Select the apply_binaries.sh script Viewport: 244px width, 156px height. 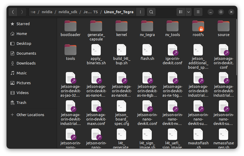click(96, 55)
